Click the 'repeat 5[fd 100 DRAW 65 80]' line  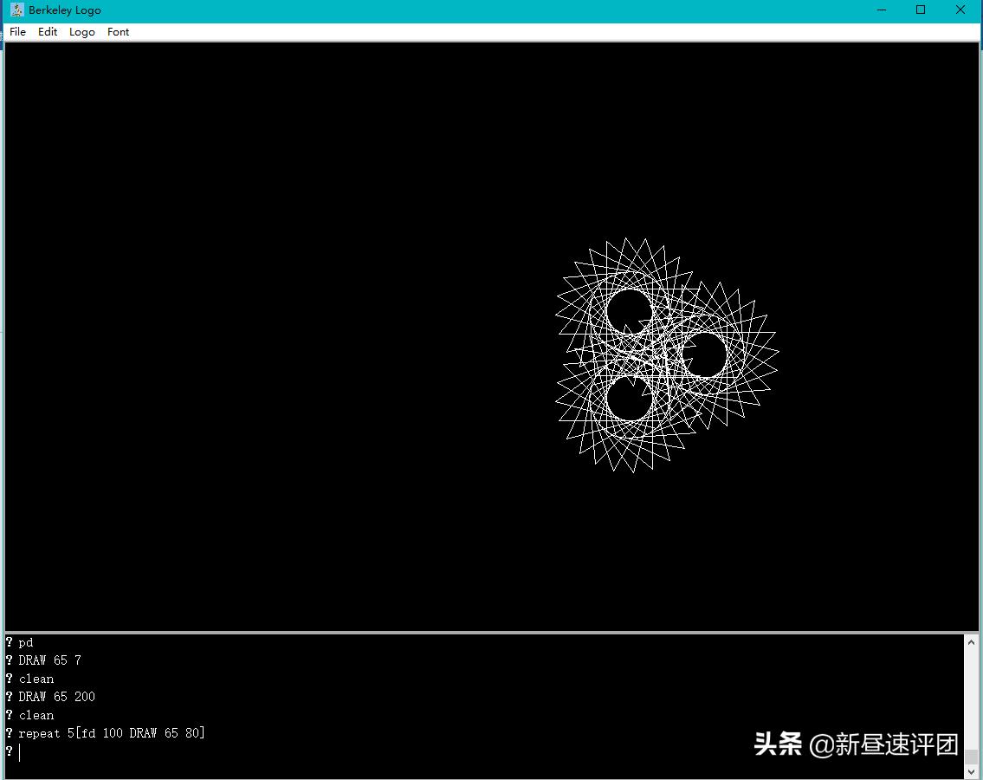112,733
